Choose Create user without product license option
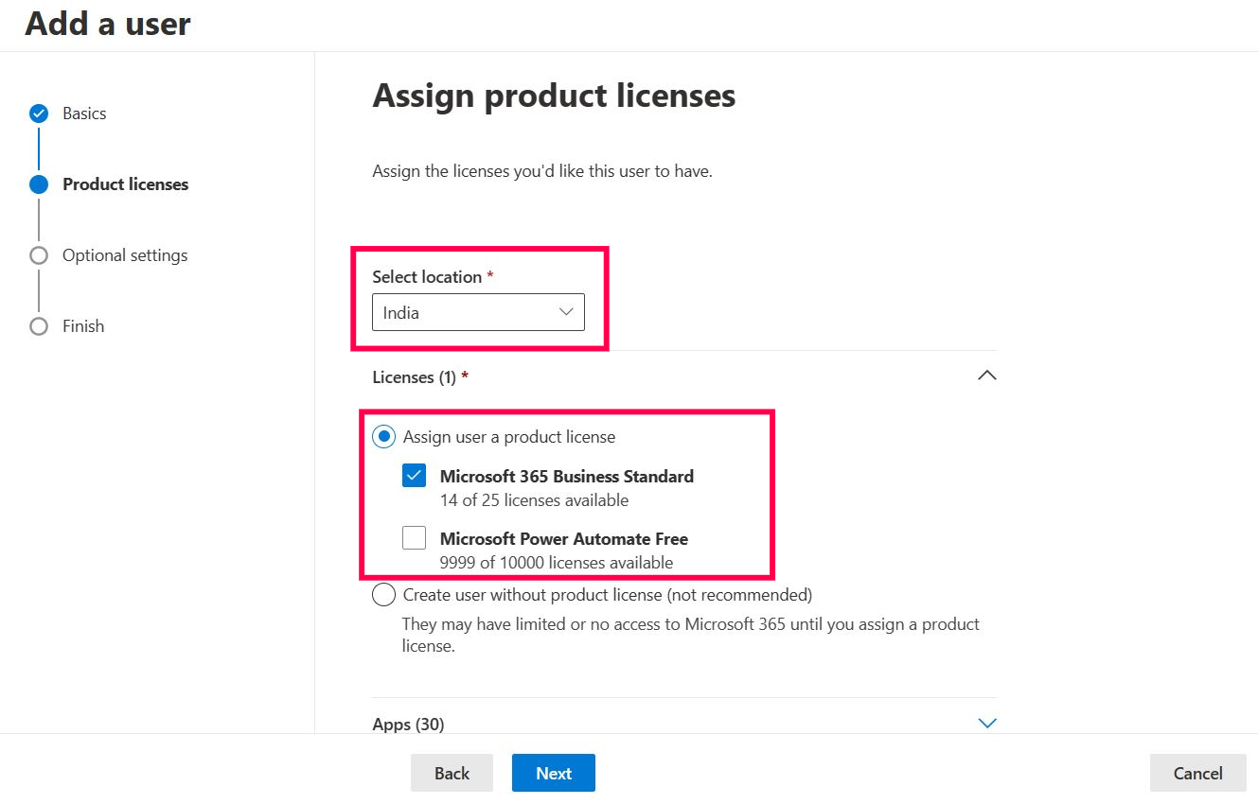The height and width of the screenshot is (804, 1258). [383, 595]
